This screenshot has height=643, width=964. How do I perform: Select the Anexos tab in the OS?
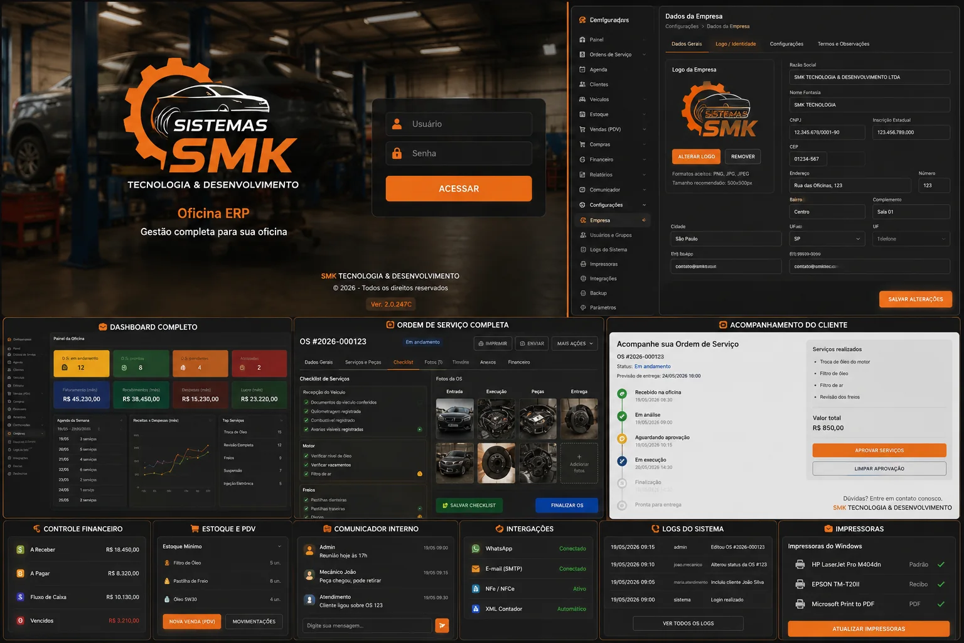click(x=488, y=362)
